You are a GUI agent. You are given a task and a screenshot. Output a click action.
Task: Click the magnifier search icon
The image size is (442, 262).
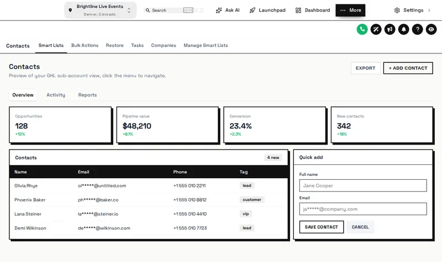(148, 10)
